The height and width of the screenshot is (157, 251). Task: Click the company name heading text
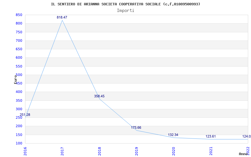[125, 4]
